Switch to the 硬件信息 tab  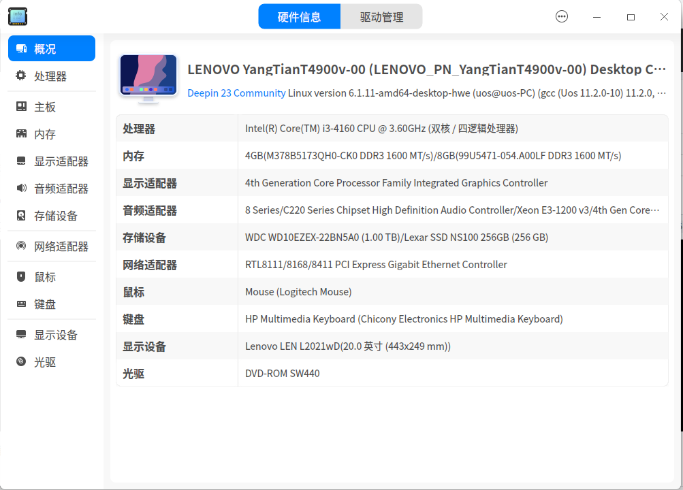[299, 16]
